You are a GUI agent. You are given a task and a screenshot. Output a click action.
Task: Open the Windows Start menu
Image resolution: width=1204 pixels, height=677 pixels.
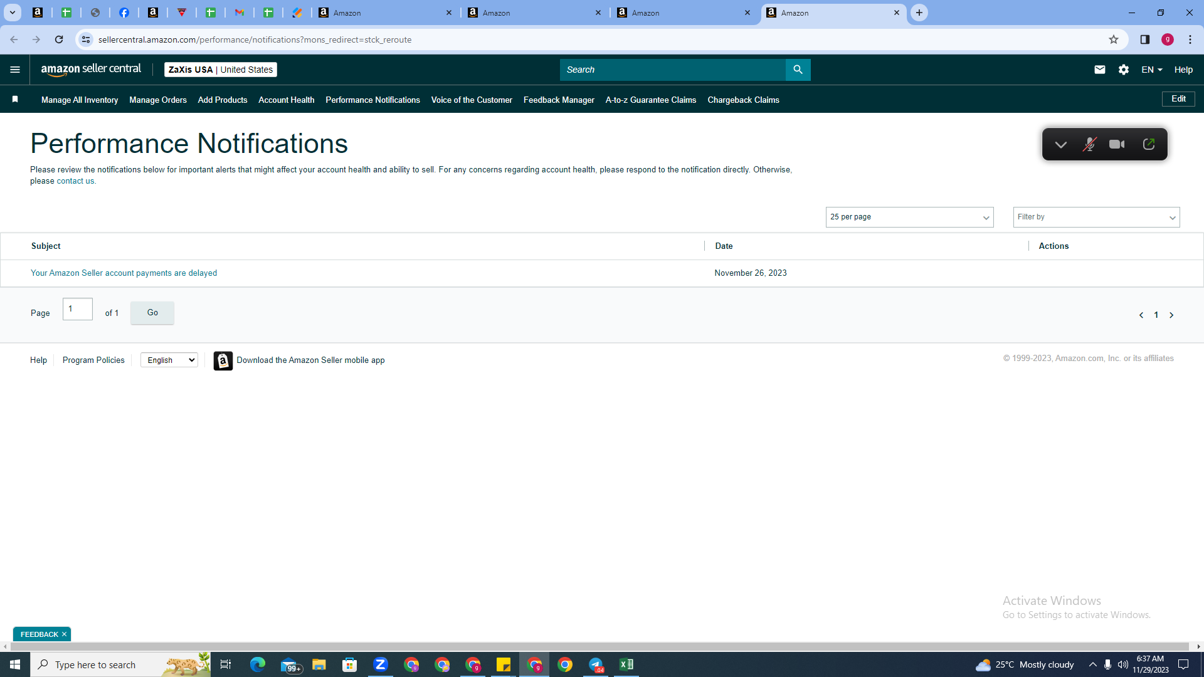15,664
